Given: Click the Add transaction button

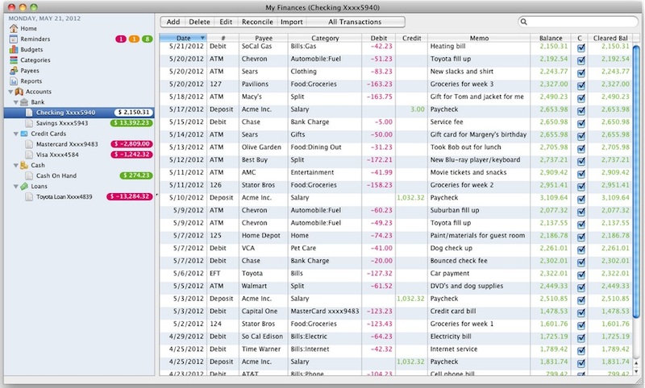Looking at the screenshot, I should [173, 22].
